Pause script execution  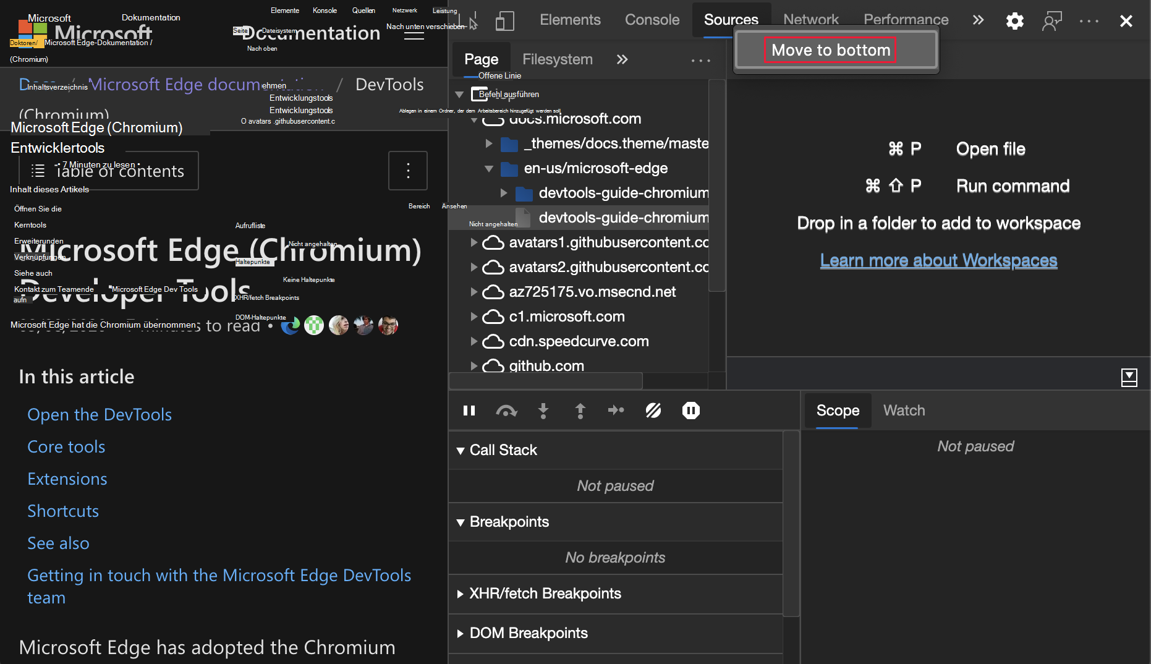pos(469,411)
